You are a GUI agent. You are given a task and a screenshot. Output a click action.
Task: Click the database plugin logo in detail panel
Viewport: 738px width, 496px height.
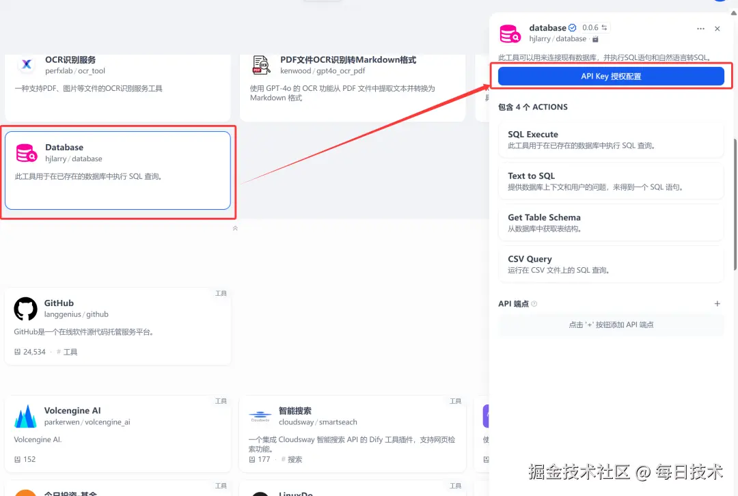tap(510, 33)
